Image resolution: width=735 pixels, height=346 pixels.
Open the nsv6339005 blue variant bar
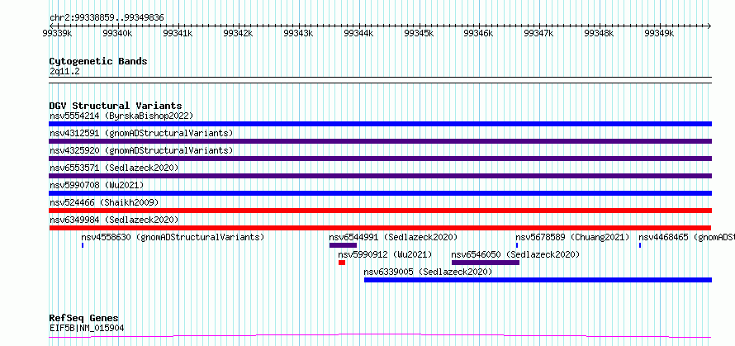point(538,280)
